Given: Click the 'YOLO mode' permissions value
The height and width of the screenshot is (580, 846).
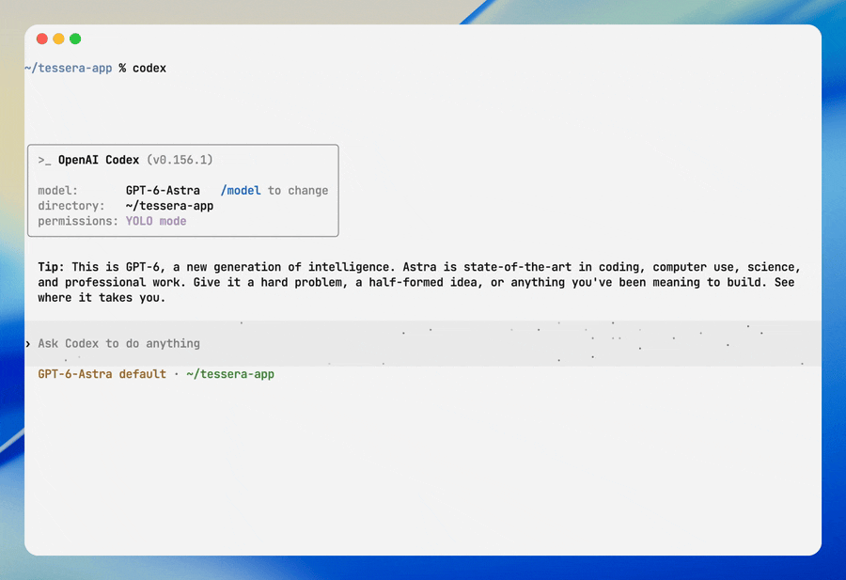Looking at the screenshot, I should pos(156,221).
